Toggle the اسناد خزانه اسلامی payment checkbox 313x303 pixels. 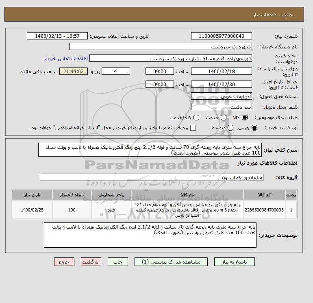click(193, 128)
